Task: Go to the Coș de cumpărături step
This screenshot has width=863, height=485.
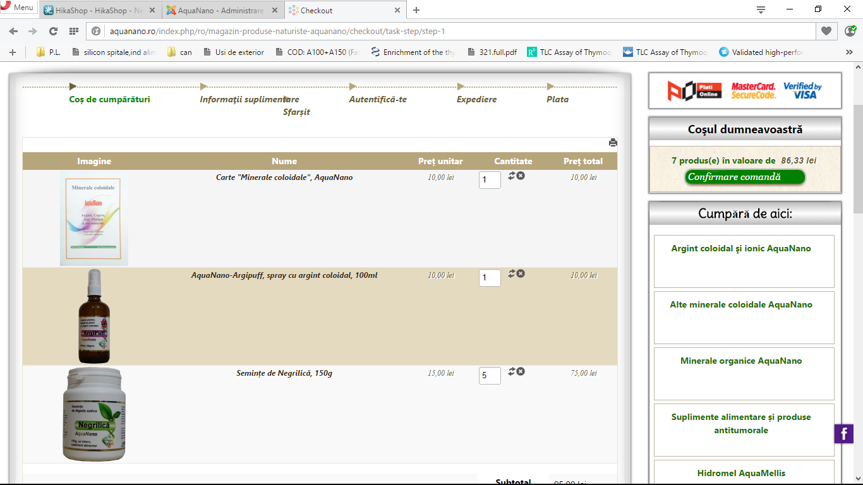Action: pyautogui.click(x=110, y=99)
